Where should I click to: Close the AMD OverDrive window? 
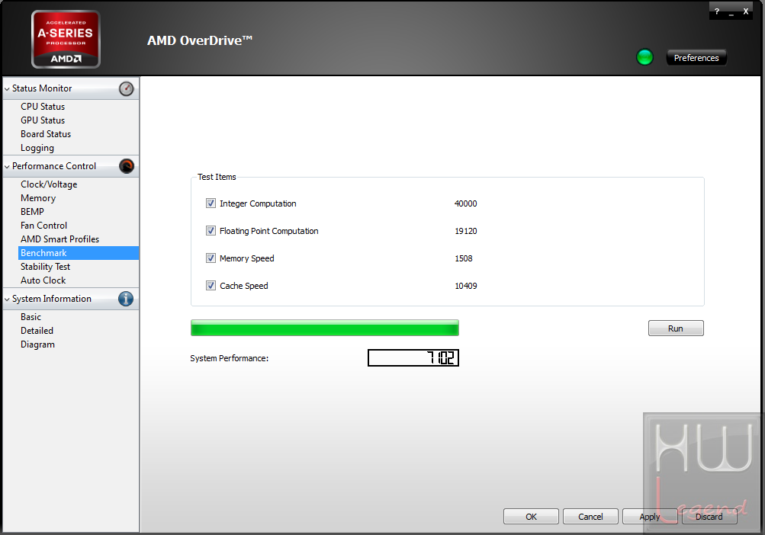(745, 11)
